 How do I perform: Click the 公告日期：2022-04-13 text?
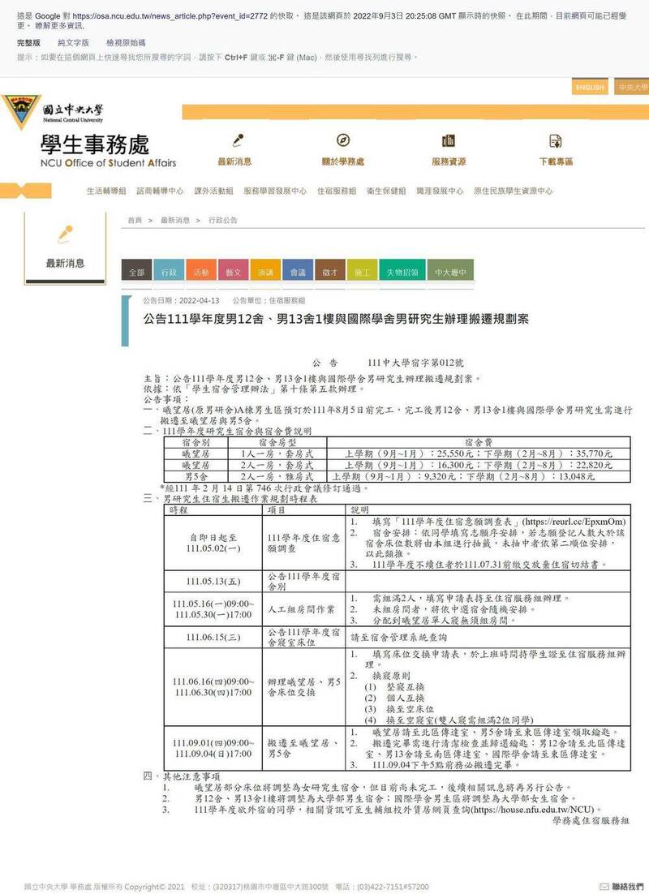click(x=182, y=300)
